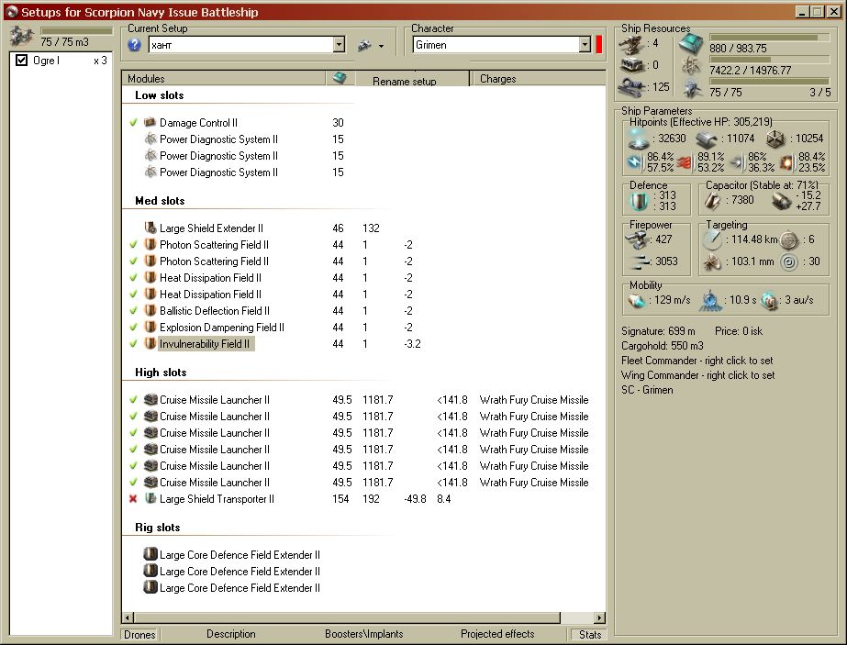Click the shield hitpoints icon
The image size is (847, 645).
click(x=639, y=139)
